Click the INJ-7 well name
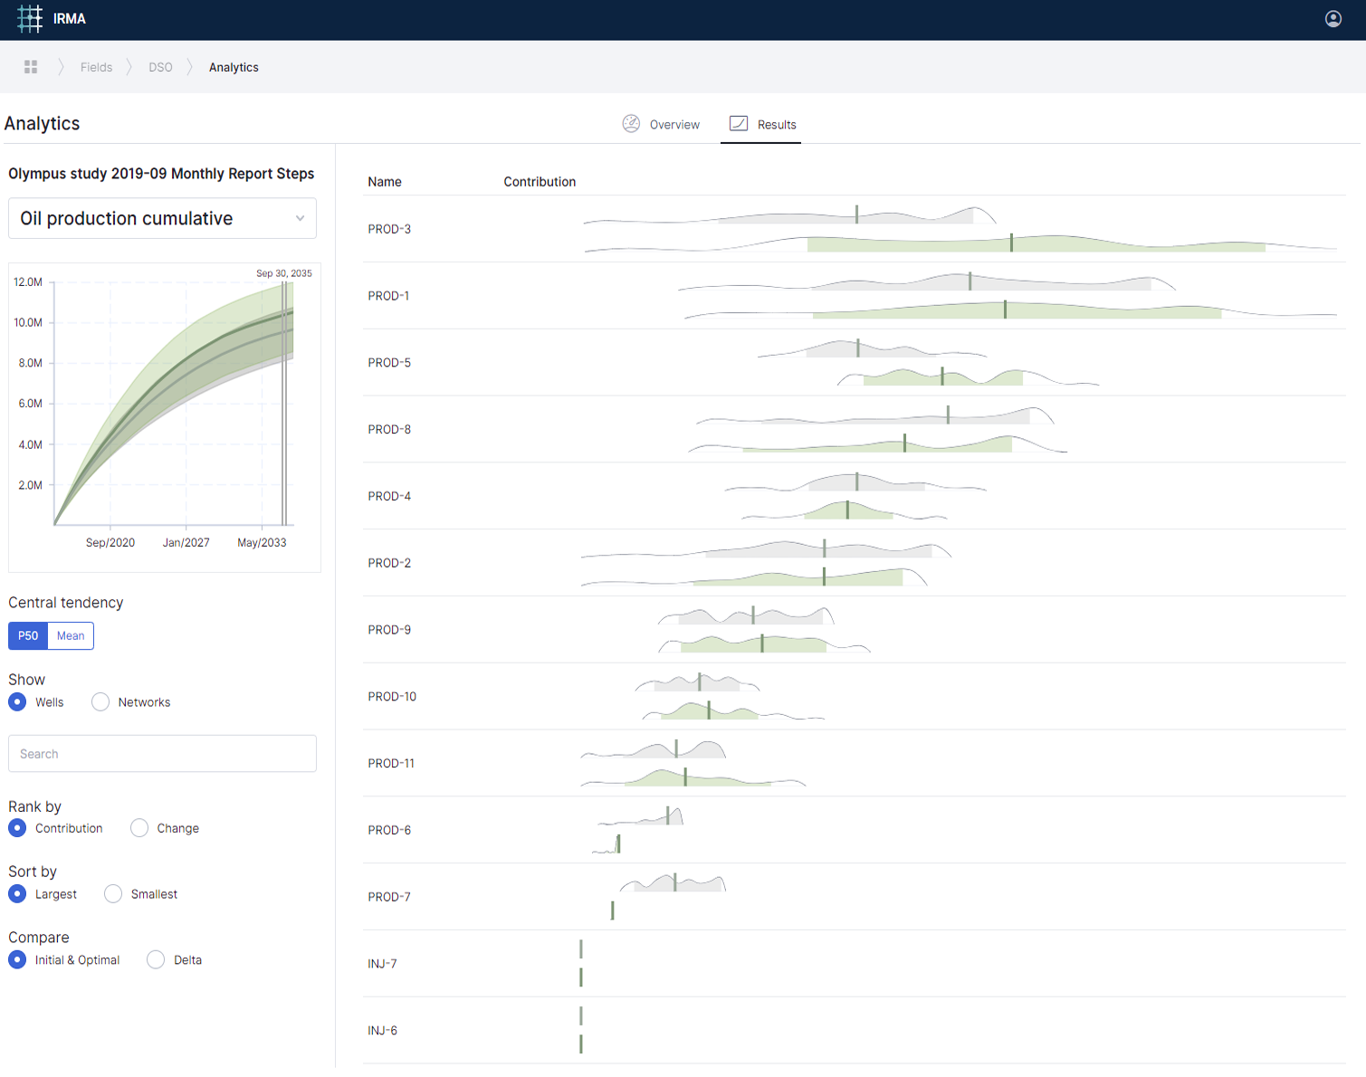1366x1077 pixels. [382, 964]
